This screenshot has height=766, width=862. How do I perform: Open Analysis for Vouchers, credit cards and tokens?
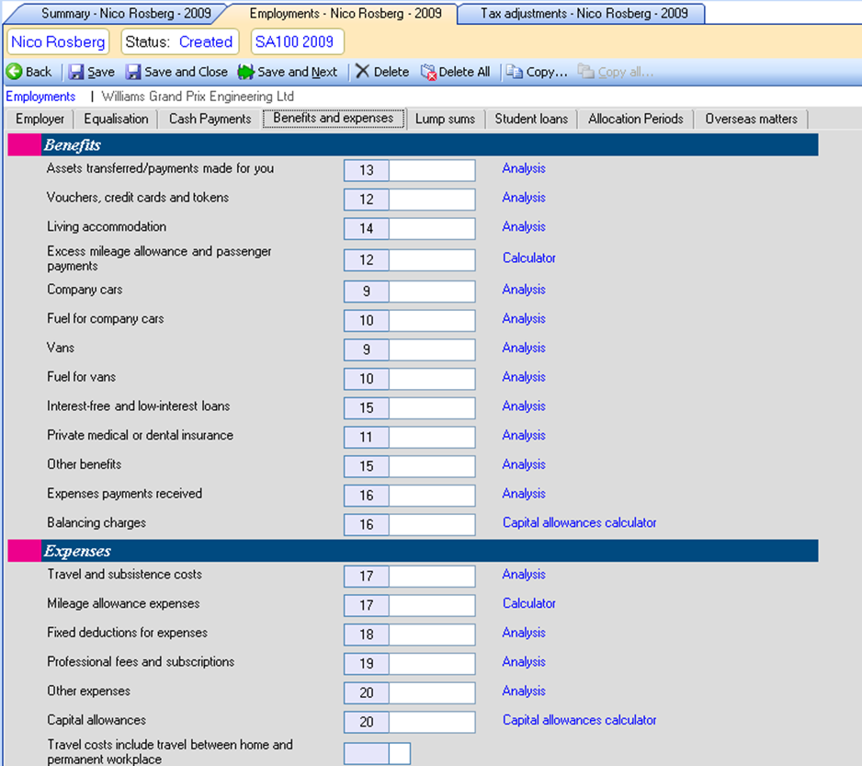coord(524,198)
